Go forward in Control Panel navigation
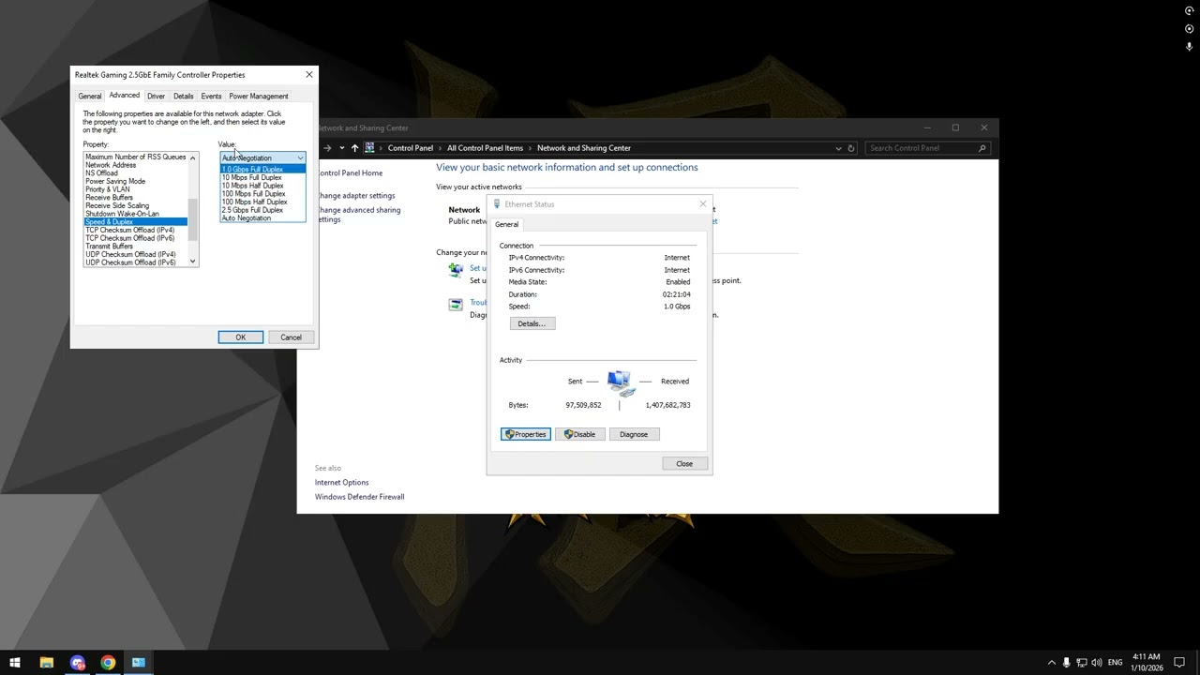The height and width of the screenshot is (675, 1200). tap(327, 148)
